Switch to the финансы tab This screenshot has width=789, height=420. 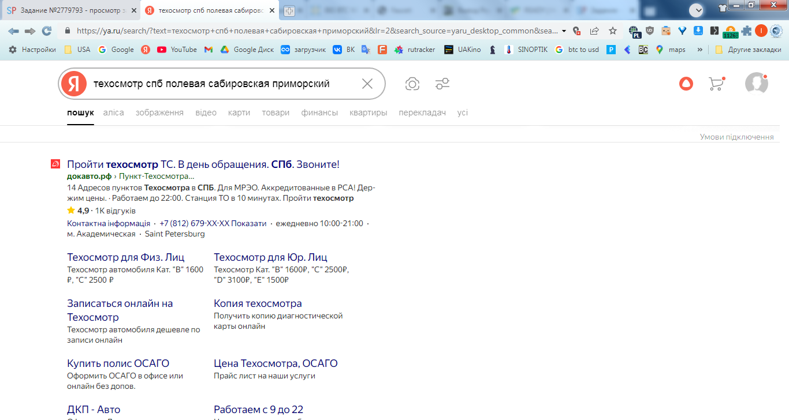pyautogui.click(x=319, y=112)
